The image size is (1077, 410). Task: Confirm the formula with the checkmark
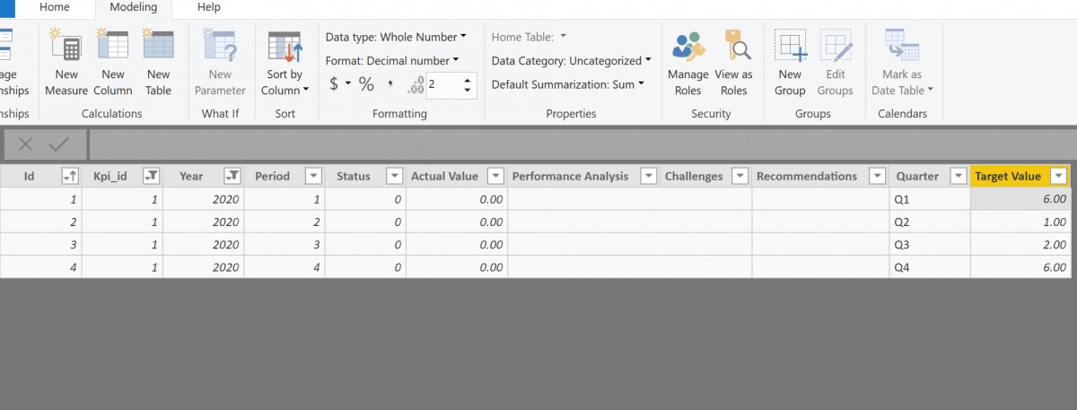point(59,144)
